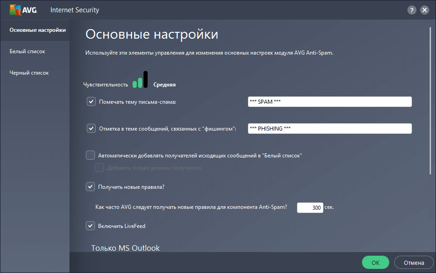The image size is (436, 273).
Task: Toggle the recipient domains only option
Action: coord(99,167)
